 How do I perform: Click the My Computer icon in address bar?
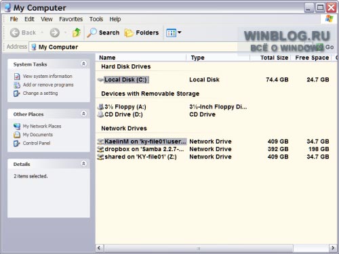[x=34, y=47]
